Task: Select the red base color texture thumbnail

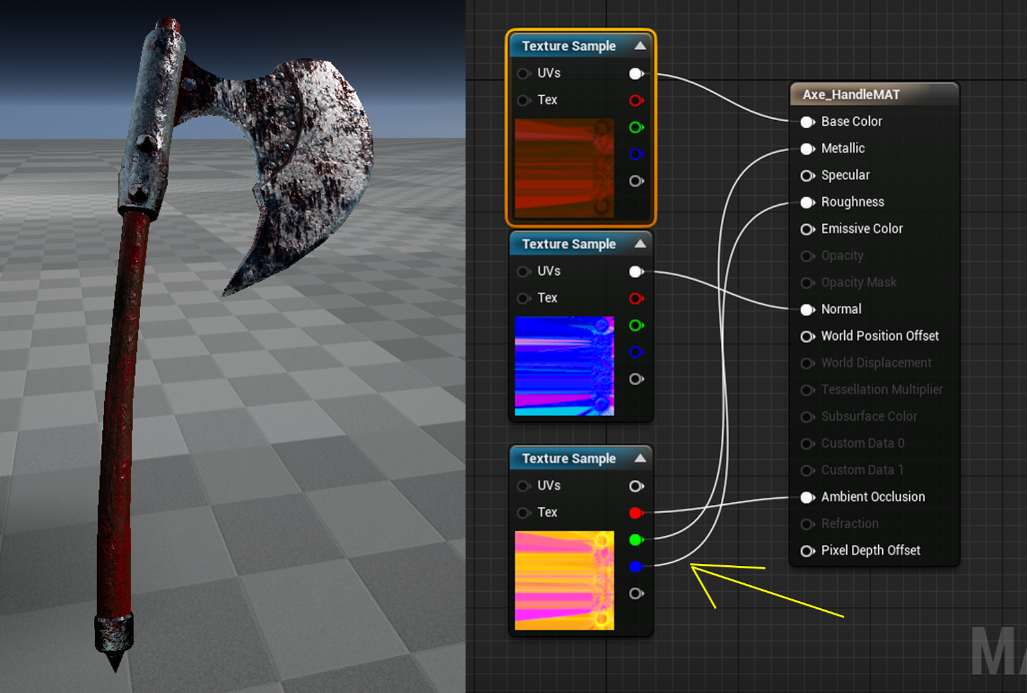Action: coord(564,168)
